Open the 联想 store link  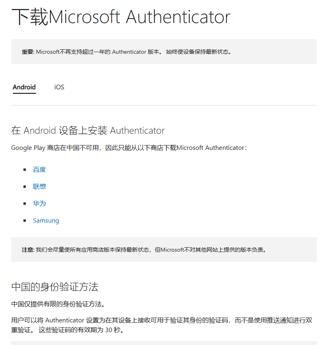point(39,187)
